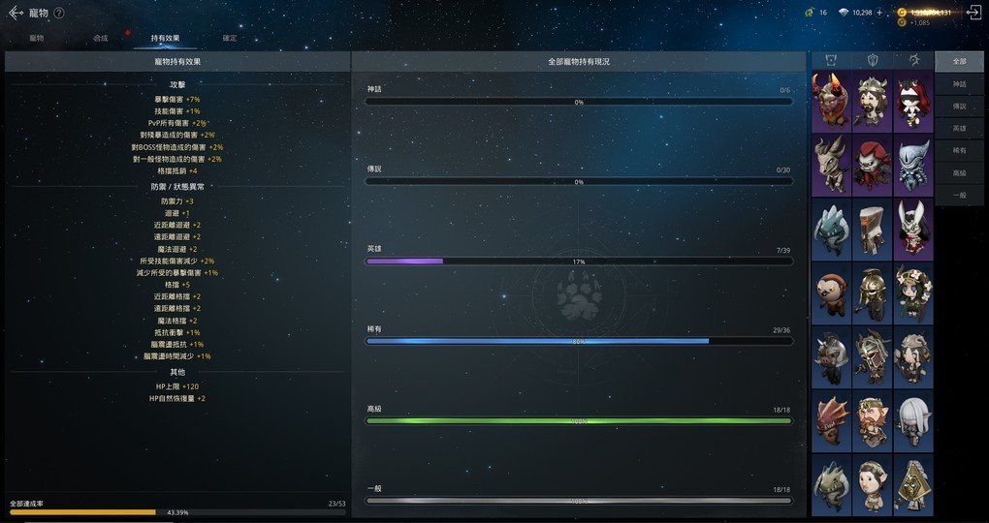989x523 pixels.
Task: Select the red-horned demon pet thumbnail
Action: pyautogui.click(x=831, y=102)
